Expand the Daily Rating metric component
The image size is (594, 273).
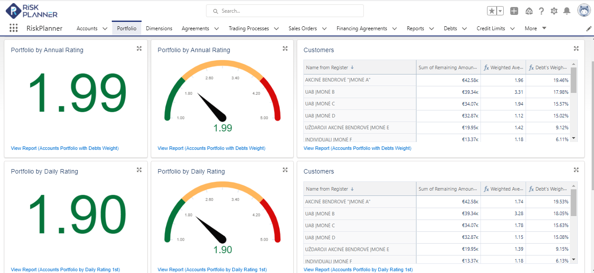(x=139, y=170)
